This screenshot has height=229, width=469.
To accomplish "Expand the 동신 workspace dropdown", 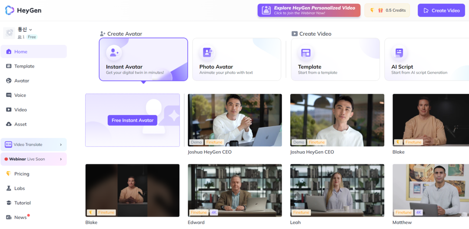I will click(x=25, y=29).
